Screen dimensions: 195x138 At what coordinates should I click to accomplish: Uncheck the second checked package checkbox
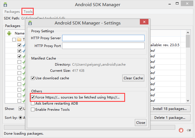point(19,51)
